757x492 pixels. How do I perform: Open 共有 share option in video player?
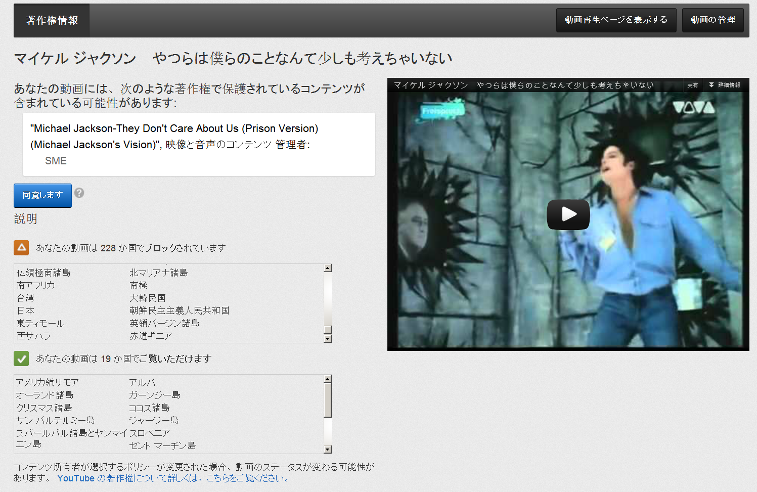[x=693, y=85]
